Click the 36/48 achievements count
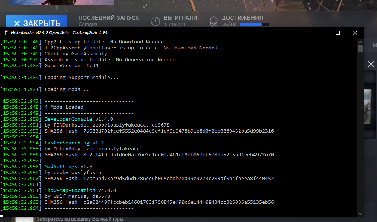 click(x=229, y=25)
